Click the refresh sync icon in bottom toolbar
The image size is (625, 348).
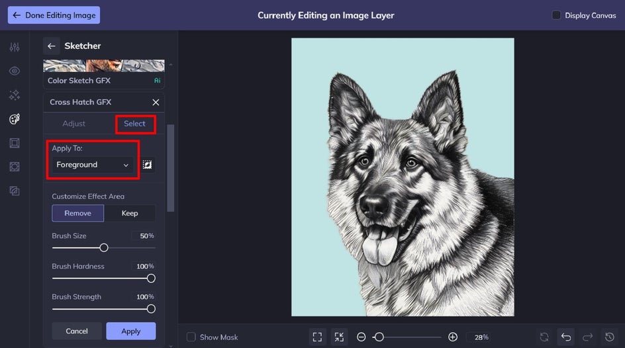(x=544, y=337)
